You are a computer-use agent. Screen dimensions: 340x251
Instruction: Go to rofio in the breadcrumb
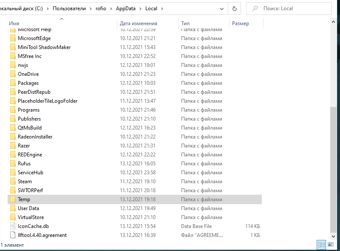(x=101, y=9)
